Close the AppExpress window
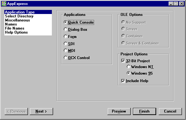Viewport: 186px width, 120px height. (x=182, y=4)
